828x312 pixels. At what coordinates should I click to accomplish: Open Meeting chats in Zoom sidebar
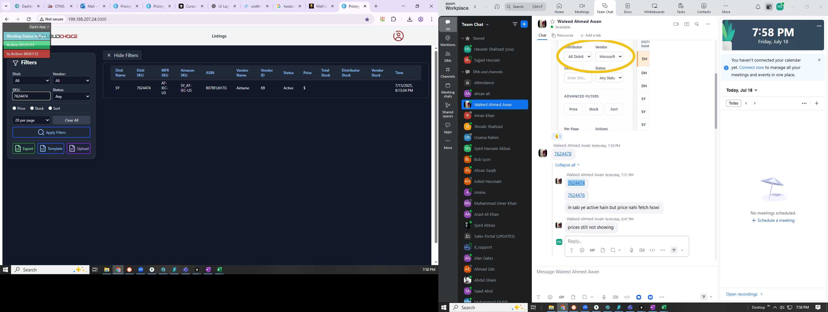[x=448, y=90]
